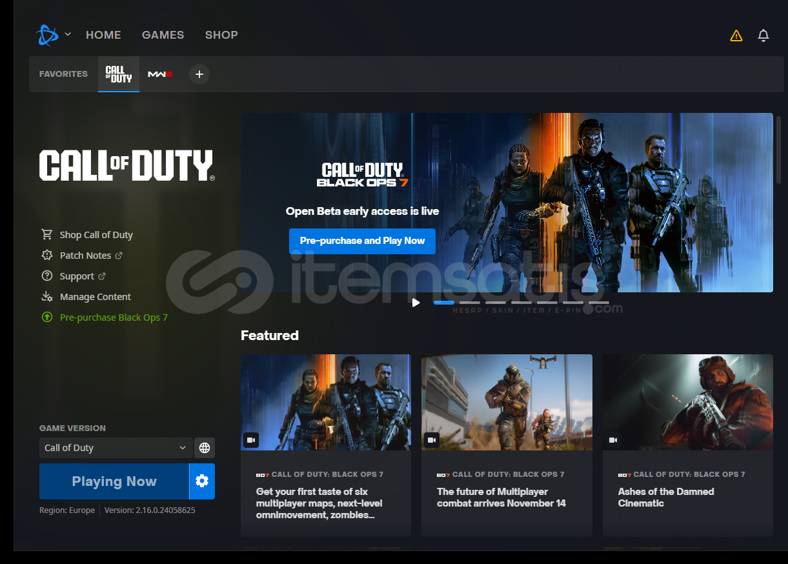Click the GAME VERSION label
The height and width of the screenshot is (564, 788).
(72, 428)
